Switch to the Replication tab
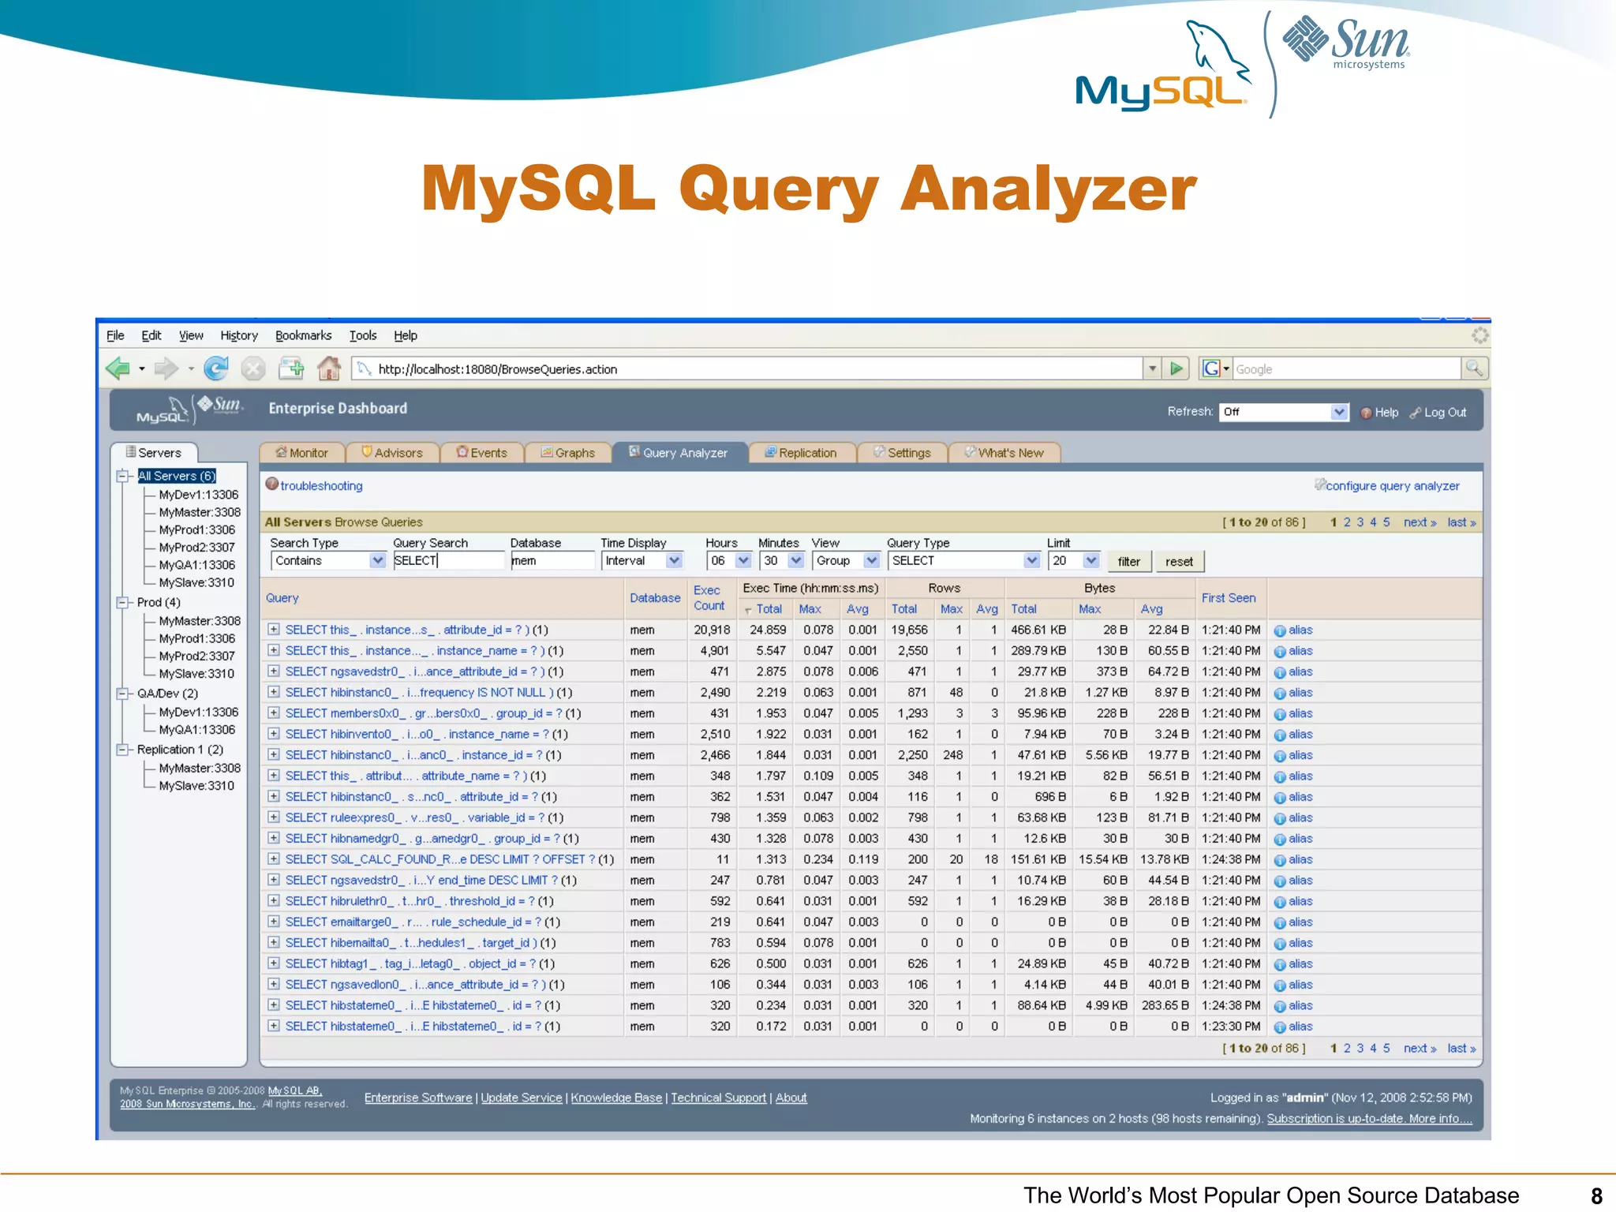Image resolution: width=1616 pixels, height=1212 pixels. click(x=802, y=453)
